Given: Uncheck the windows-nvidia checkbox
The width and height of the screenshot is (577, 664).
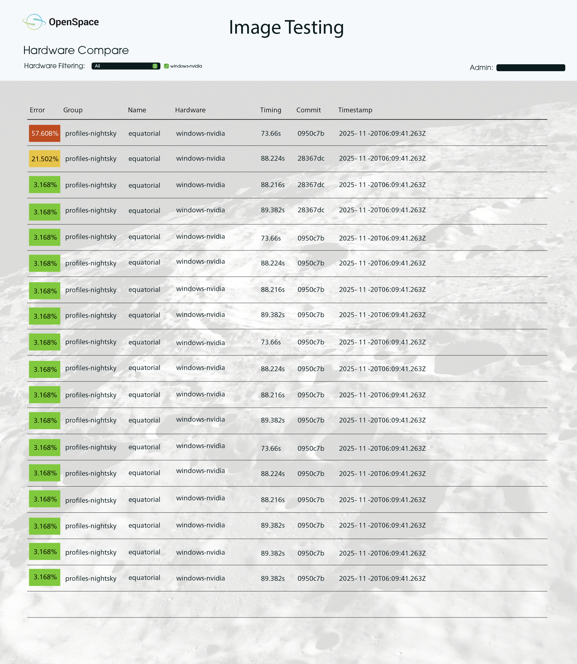Looking at the screenshot, I should pos(166,66).
